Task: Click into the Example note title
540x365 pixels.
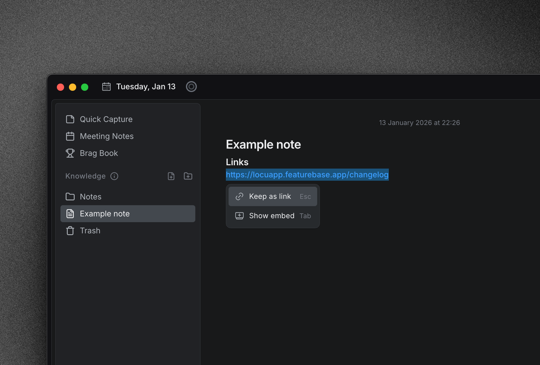Action: coord(263,145)
